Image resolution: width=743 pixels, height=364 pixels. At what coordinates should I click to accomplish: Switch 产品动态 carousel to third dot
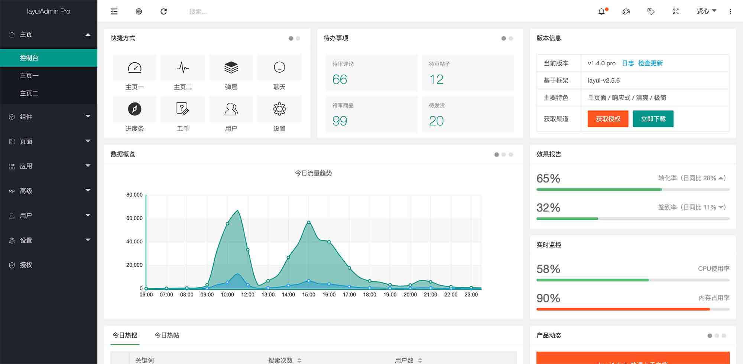724,335
